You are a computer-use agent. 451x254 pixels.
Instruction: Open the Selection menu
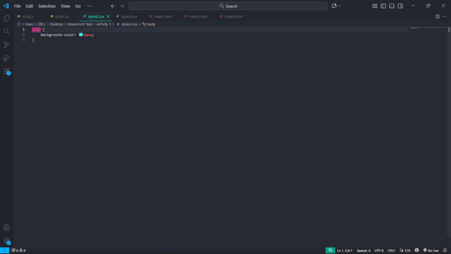point(47,6)
